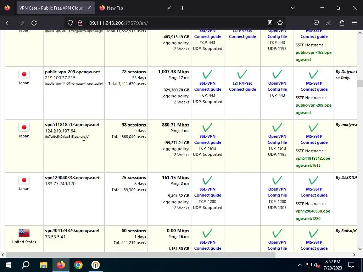
Task: Open File Explorer from the taskbar
Action: (43, 265)
